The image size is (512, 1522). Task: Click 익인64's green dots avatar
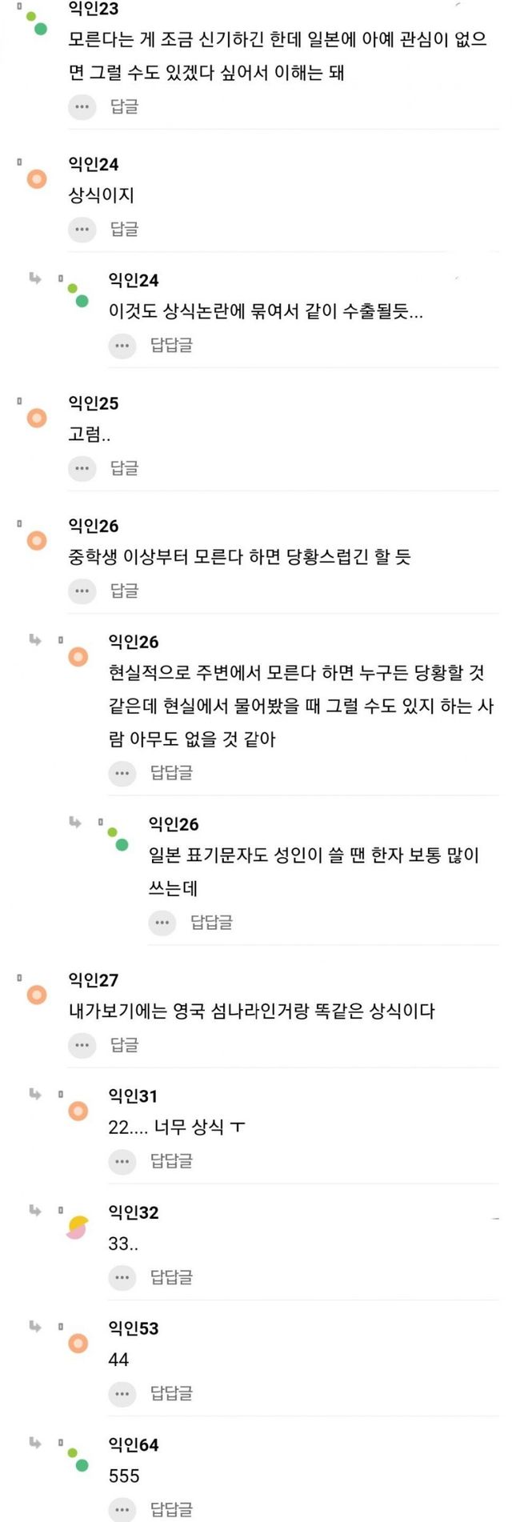78,1459
